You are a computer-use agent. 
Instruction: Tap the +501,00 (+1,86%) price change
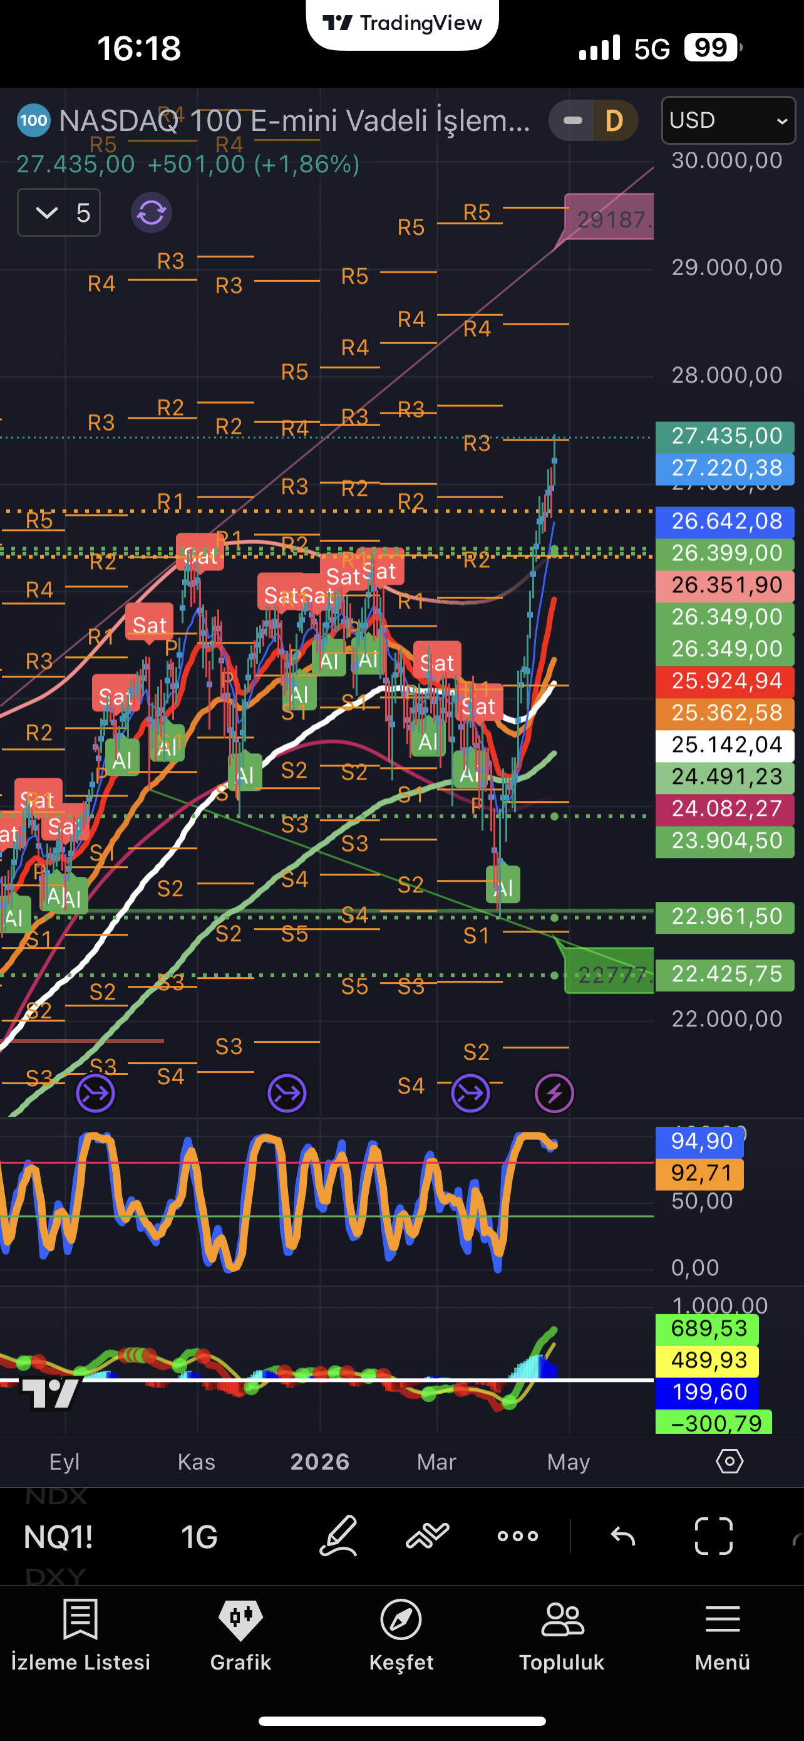253,164
